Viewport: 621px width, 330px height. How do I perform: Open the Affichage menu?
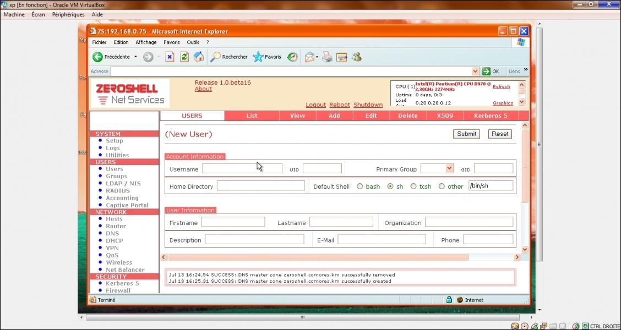pos(146,42)
